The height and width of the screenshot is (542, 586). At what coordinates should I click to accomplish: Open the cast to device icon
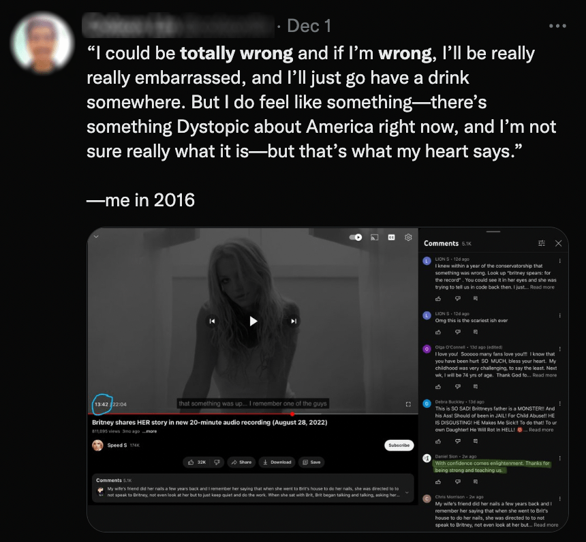tap(374, 237)
